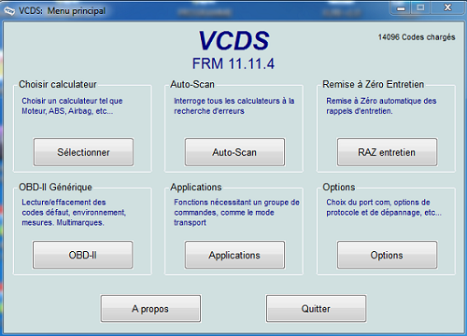The width and height of the screenshot is (467, 336).
Task: Quit VCDS with Quitter button
Action: (x=316, y=309)
